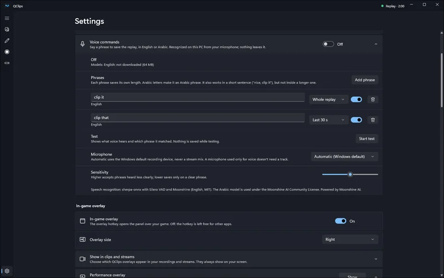Delete the 'clip that' phrase
This screenshot has height=278, width=444.
click(x=373, y=120)
